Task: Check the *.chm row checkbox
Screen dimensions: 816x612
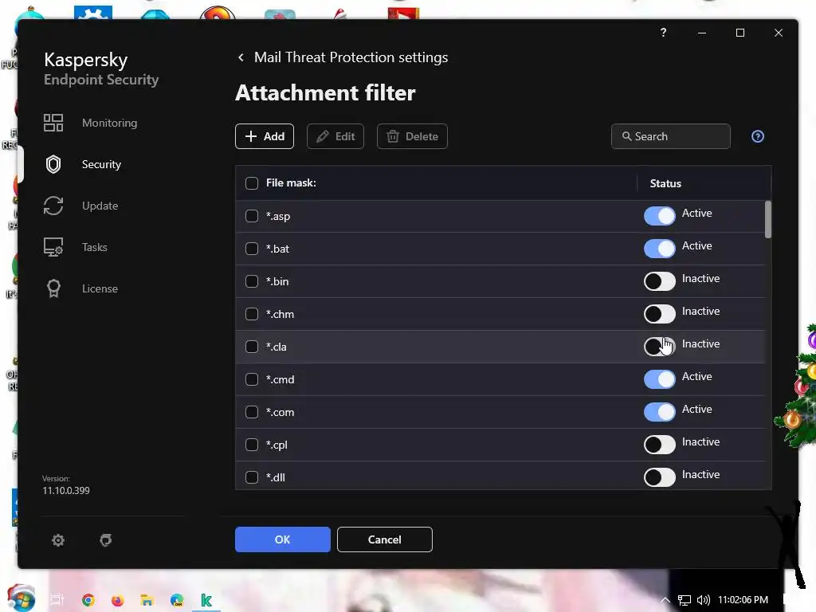Action: pyautogui.click(x=252, y=314)
